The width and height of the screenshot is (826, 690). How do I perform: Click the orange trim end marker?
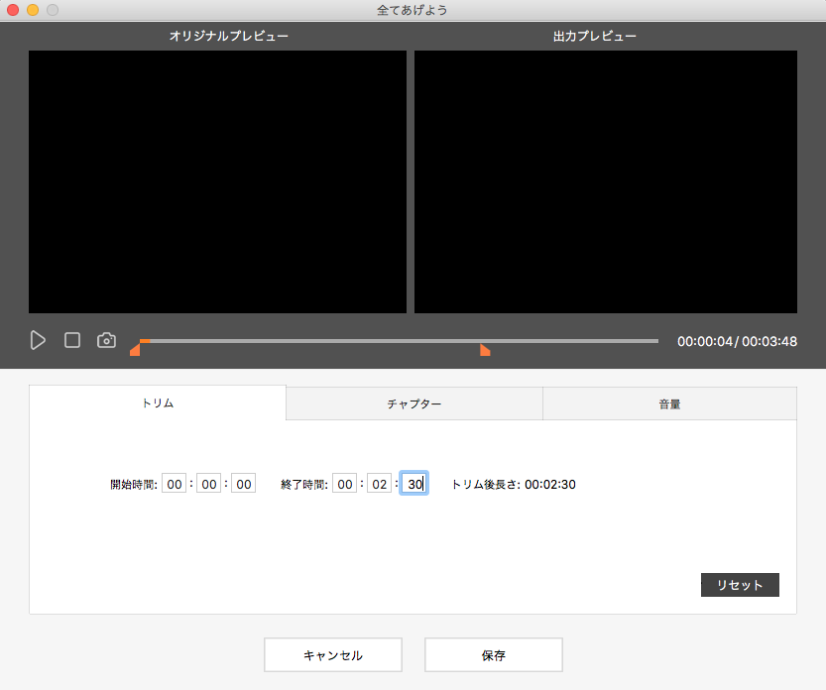tap(485, 350)
